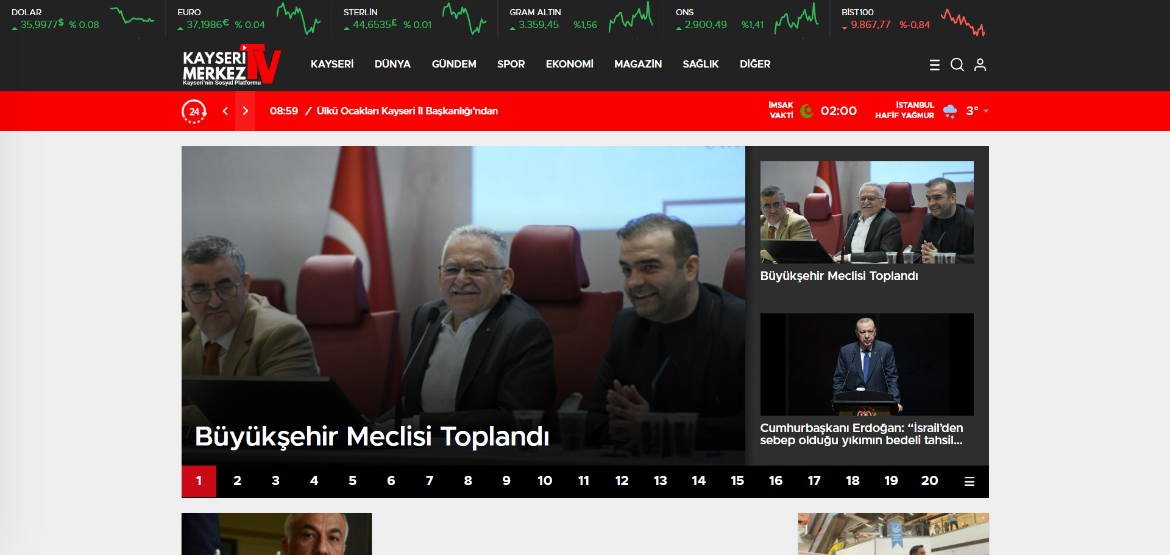Open the Ülkü Ocakları Kayseri headline ticker

[x=407, y=111]
